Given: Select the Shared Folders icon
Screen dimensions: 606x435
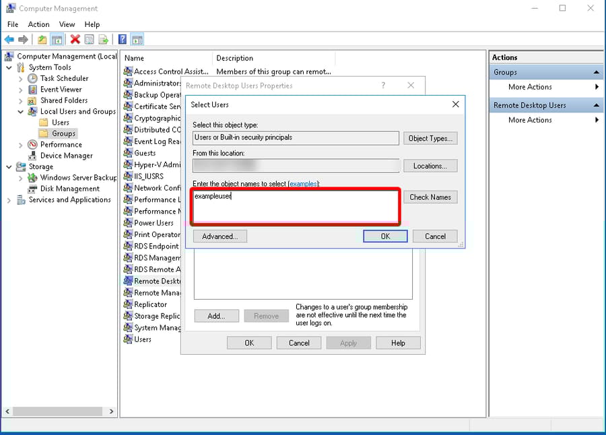Looking at the screenshot, I should pos(31,100).
